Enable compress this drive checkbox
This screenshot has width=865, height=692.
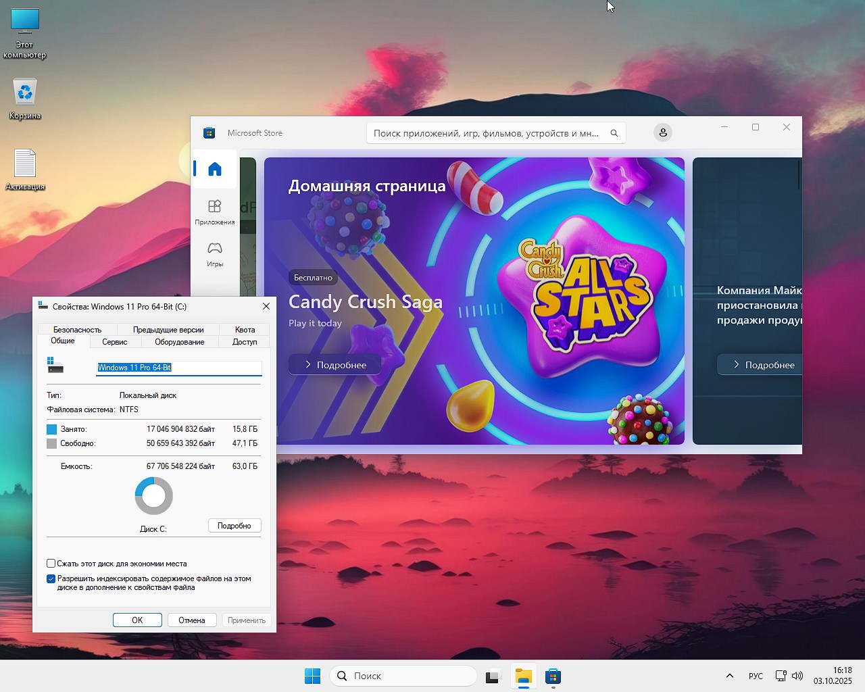[51, 564]
